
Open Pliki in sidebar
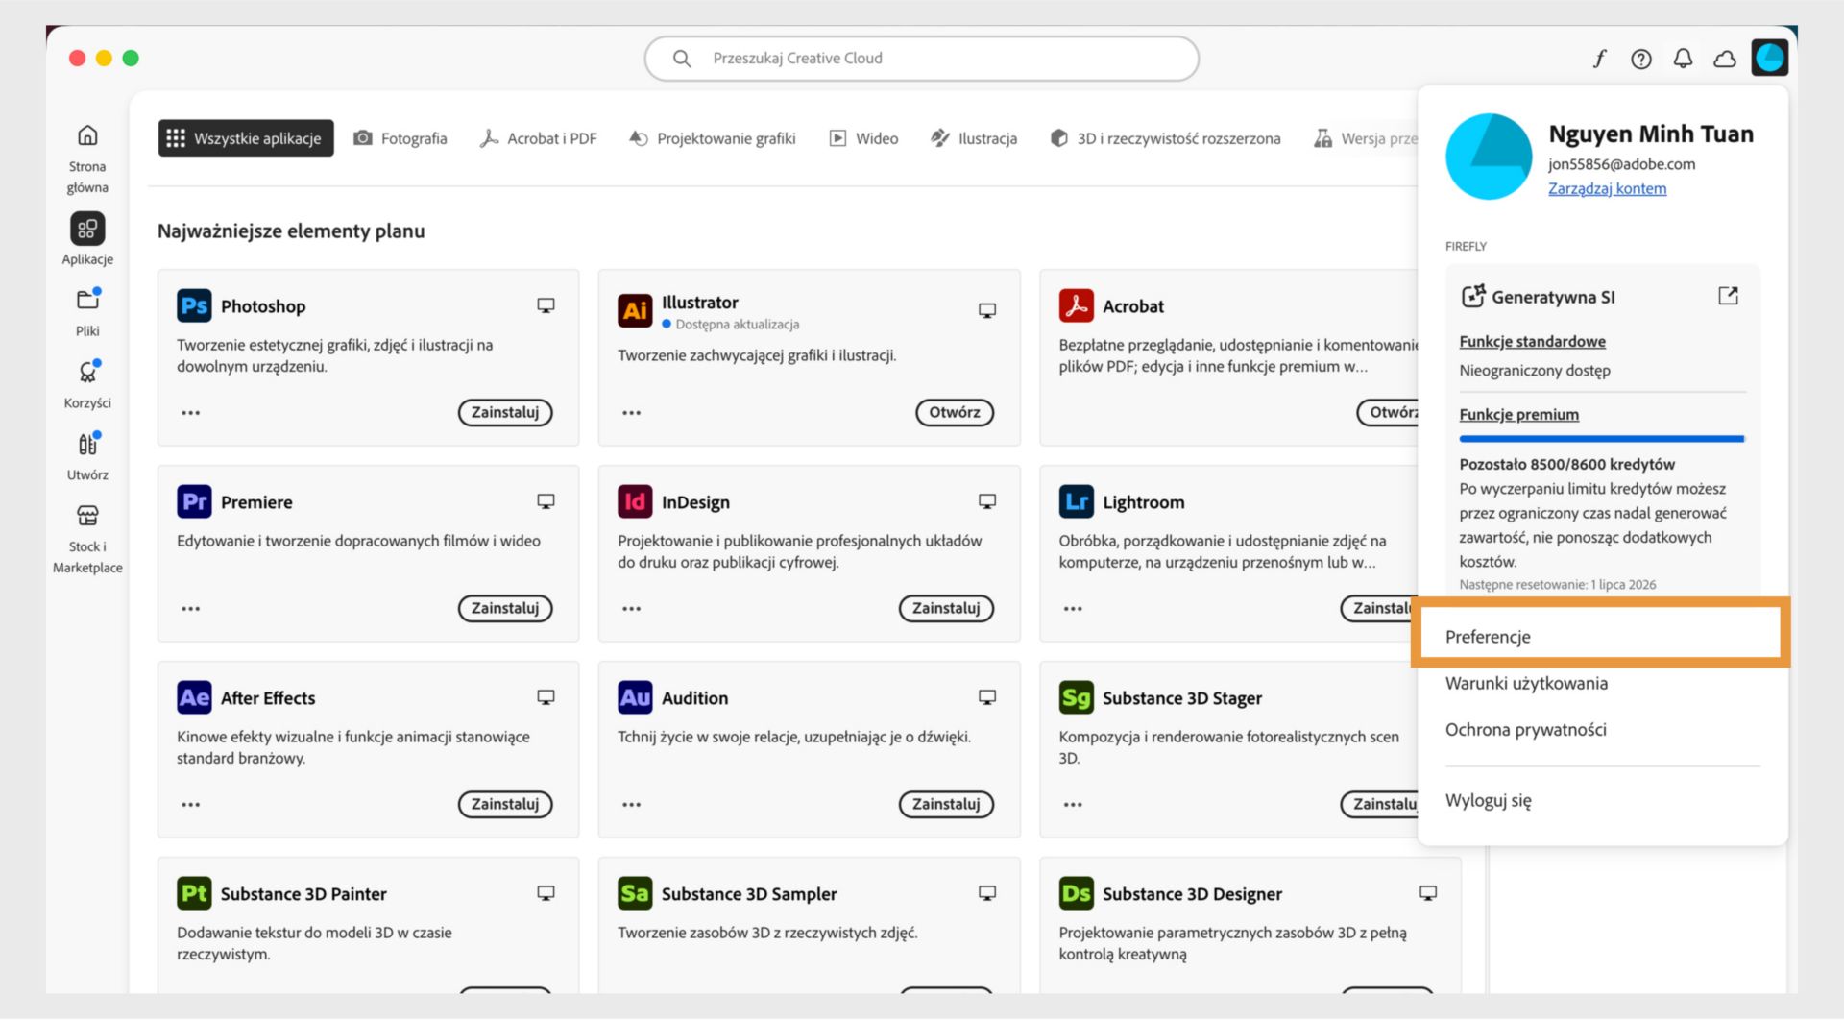pos(87,312)
